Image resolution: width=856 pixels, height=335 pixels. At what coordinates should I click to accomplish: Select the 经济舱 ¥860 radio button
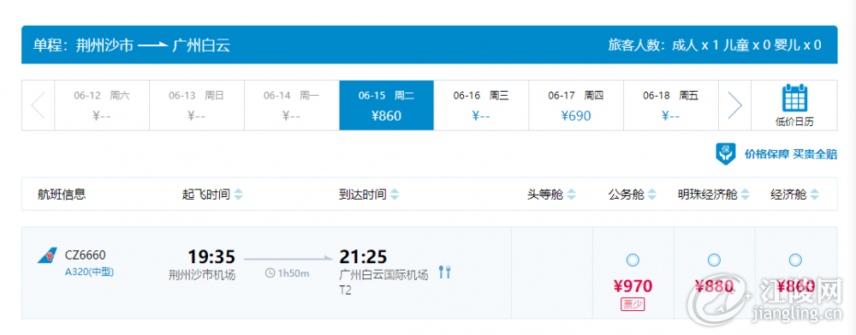[795, 260]
